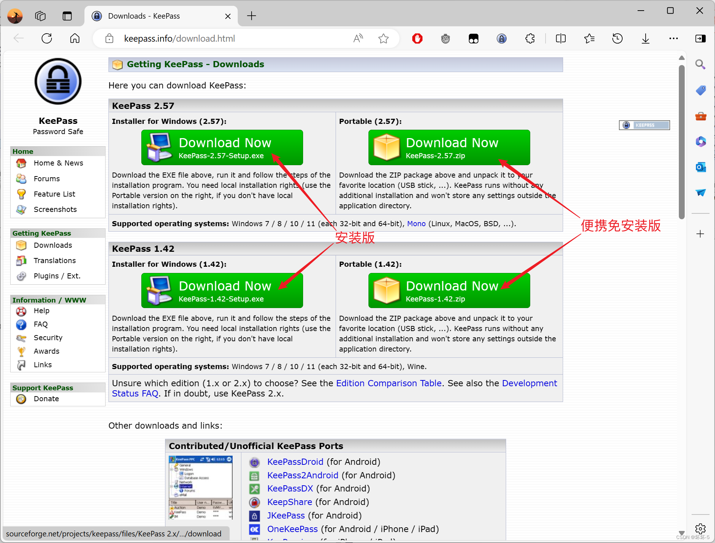The width and height of the screenshot is (715, 543).
Task: Open Feature List menu item
Action: [x=54, y=194]
